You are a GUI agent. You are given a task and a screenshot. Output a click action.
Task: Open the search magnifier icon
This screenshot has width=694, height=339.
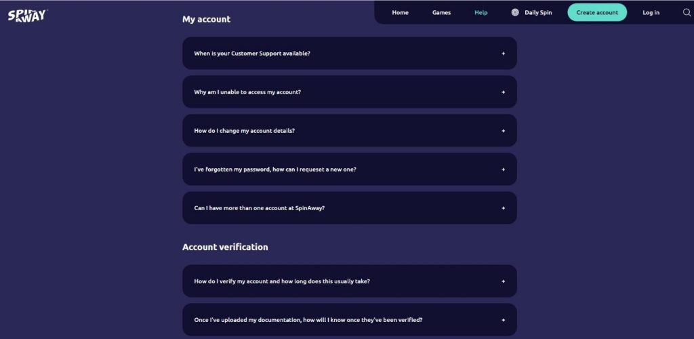pos(687,12)
